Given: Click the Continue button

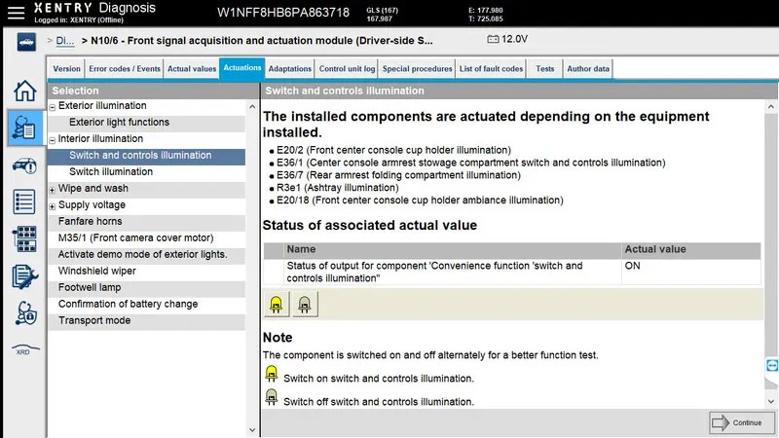Looking at the screenshot, I should (x=741, y=422).
